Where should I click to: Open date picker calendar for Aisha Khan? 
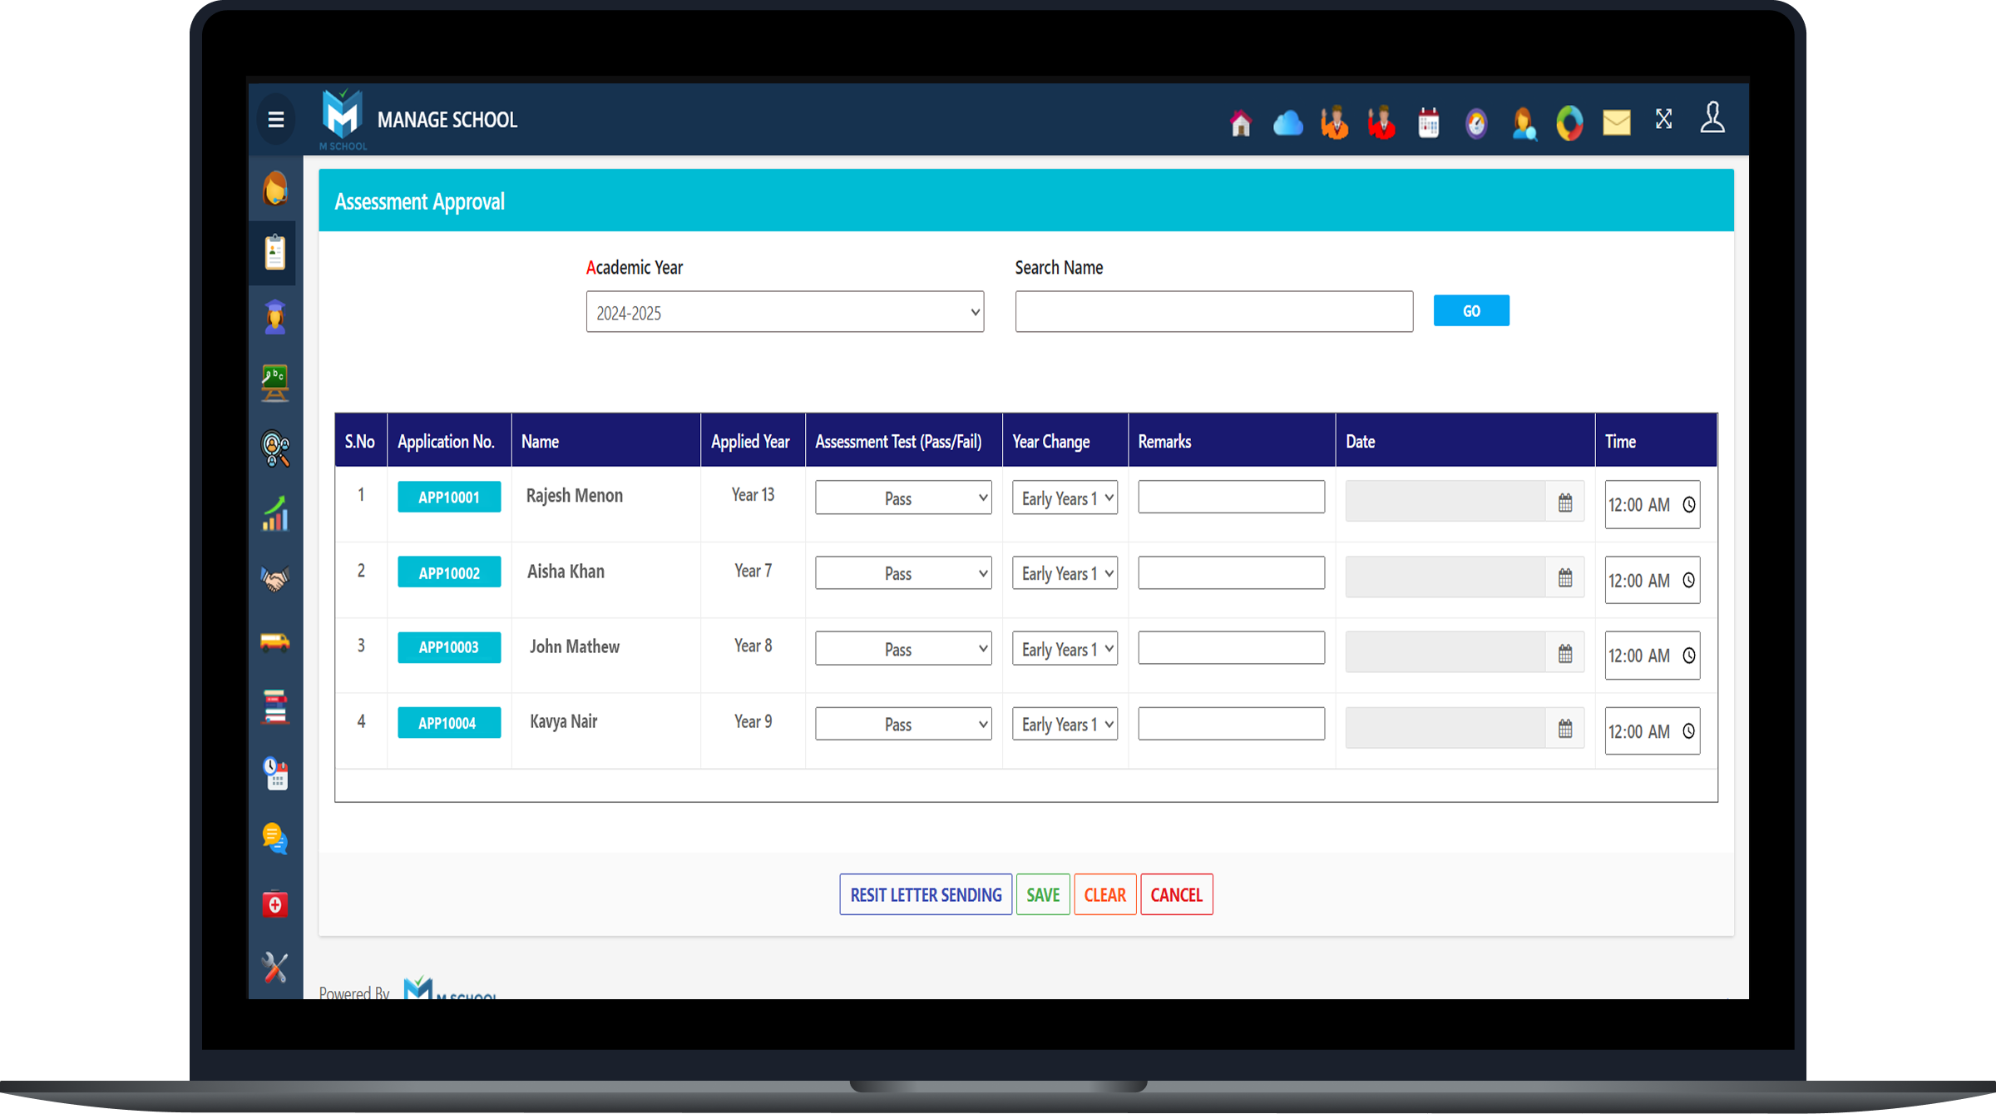[x=1565, y=578]
